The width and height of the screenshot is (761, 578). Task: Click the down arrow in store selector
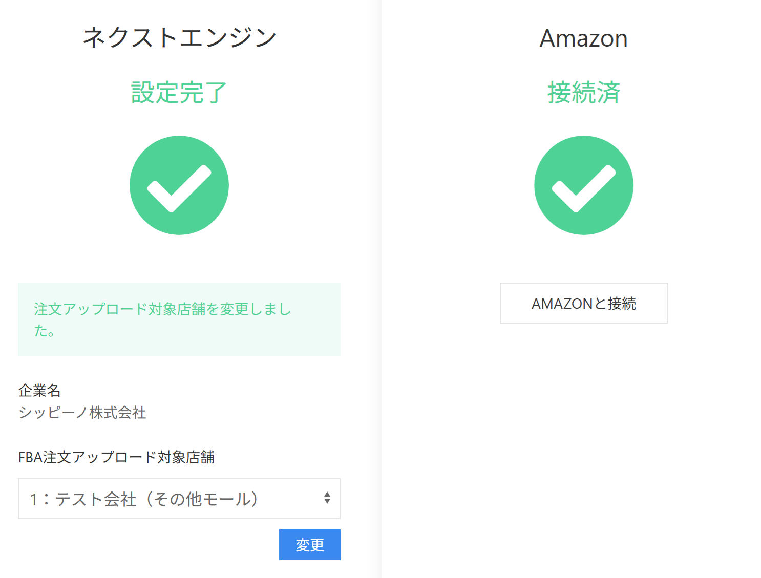coord(327,501)
